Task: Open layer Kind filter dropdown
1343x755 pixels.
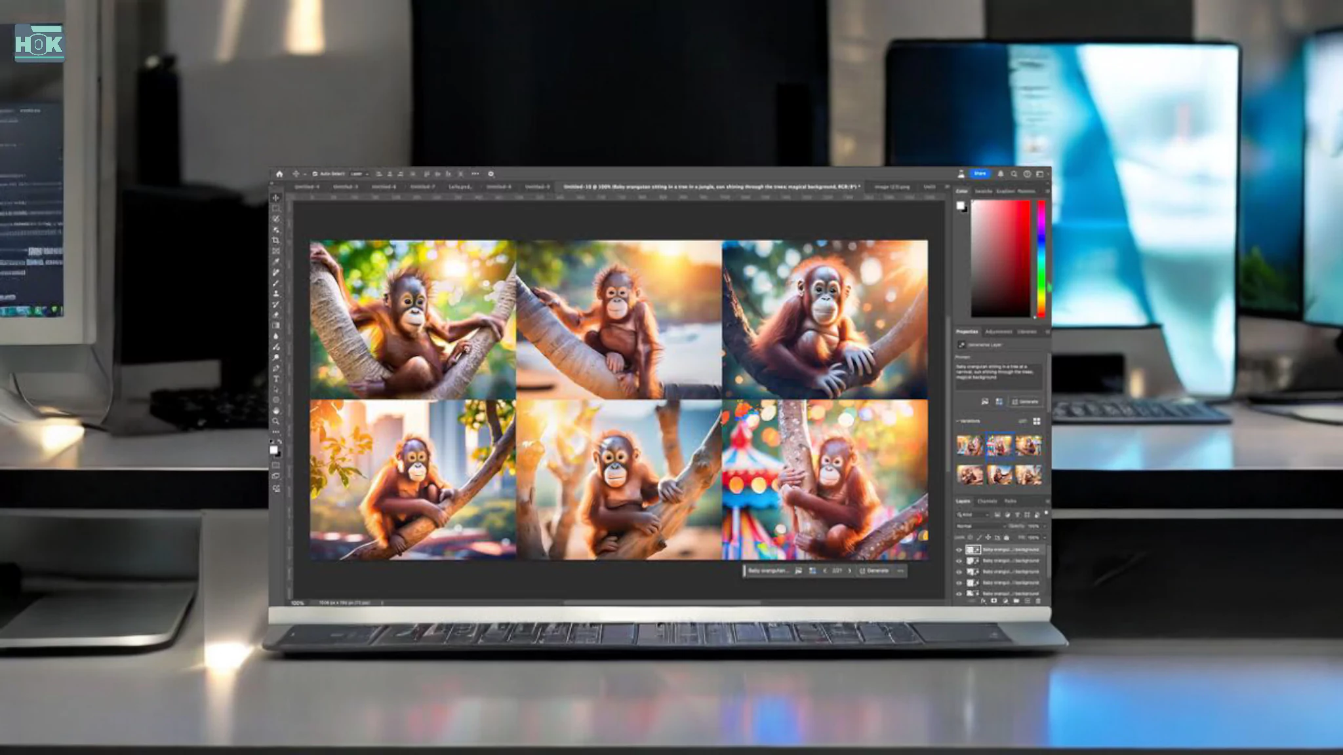Action: point(972,514)
